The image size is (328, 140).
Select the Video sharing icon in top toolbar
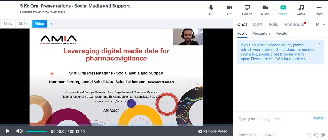pos(283,10)
